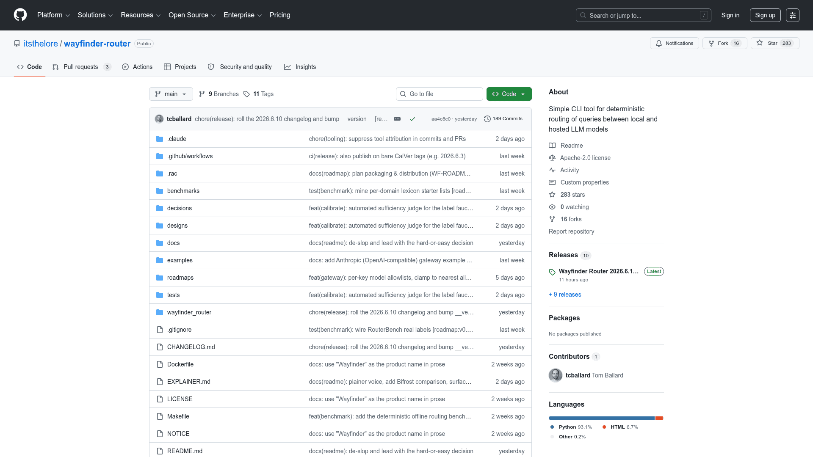
Task: Click the .claude folder icon
Action: [x=160, y=139]
